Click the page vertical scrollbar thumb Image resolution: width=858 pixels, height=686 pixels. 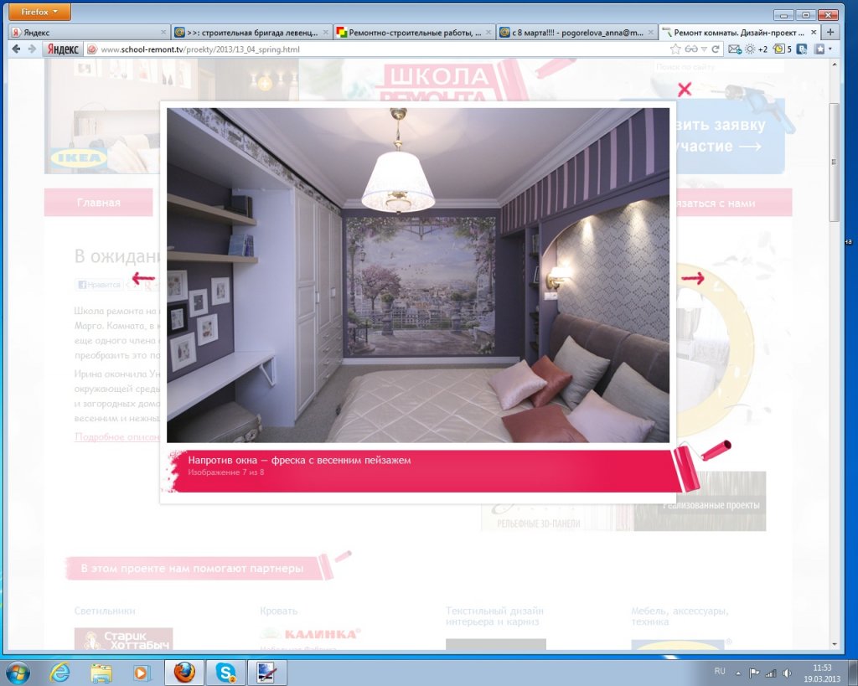click(835, 162)
